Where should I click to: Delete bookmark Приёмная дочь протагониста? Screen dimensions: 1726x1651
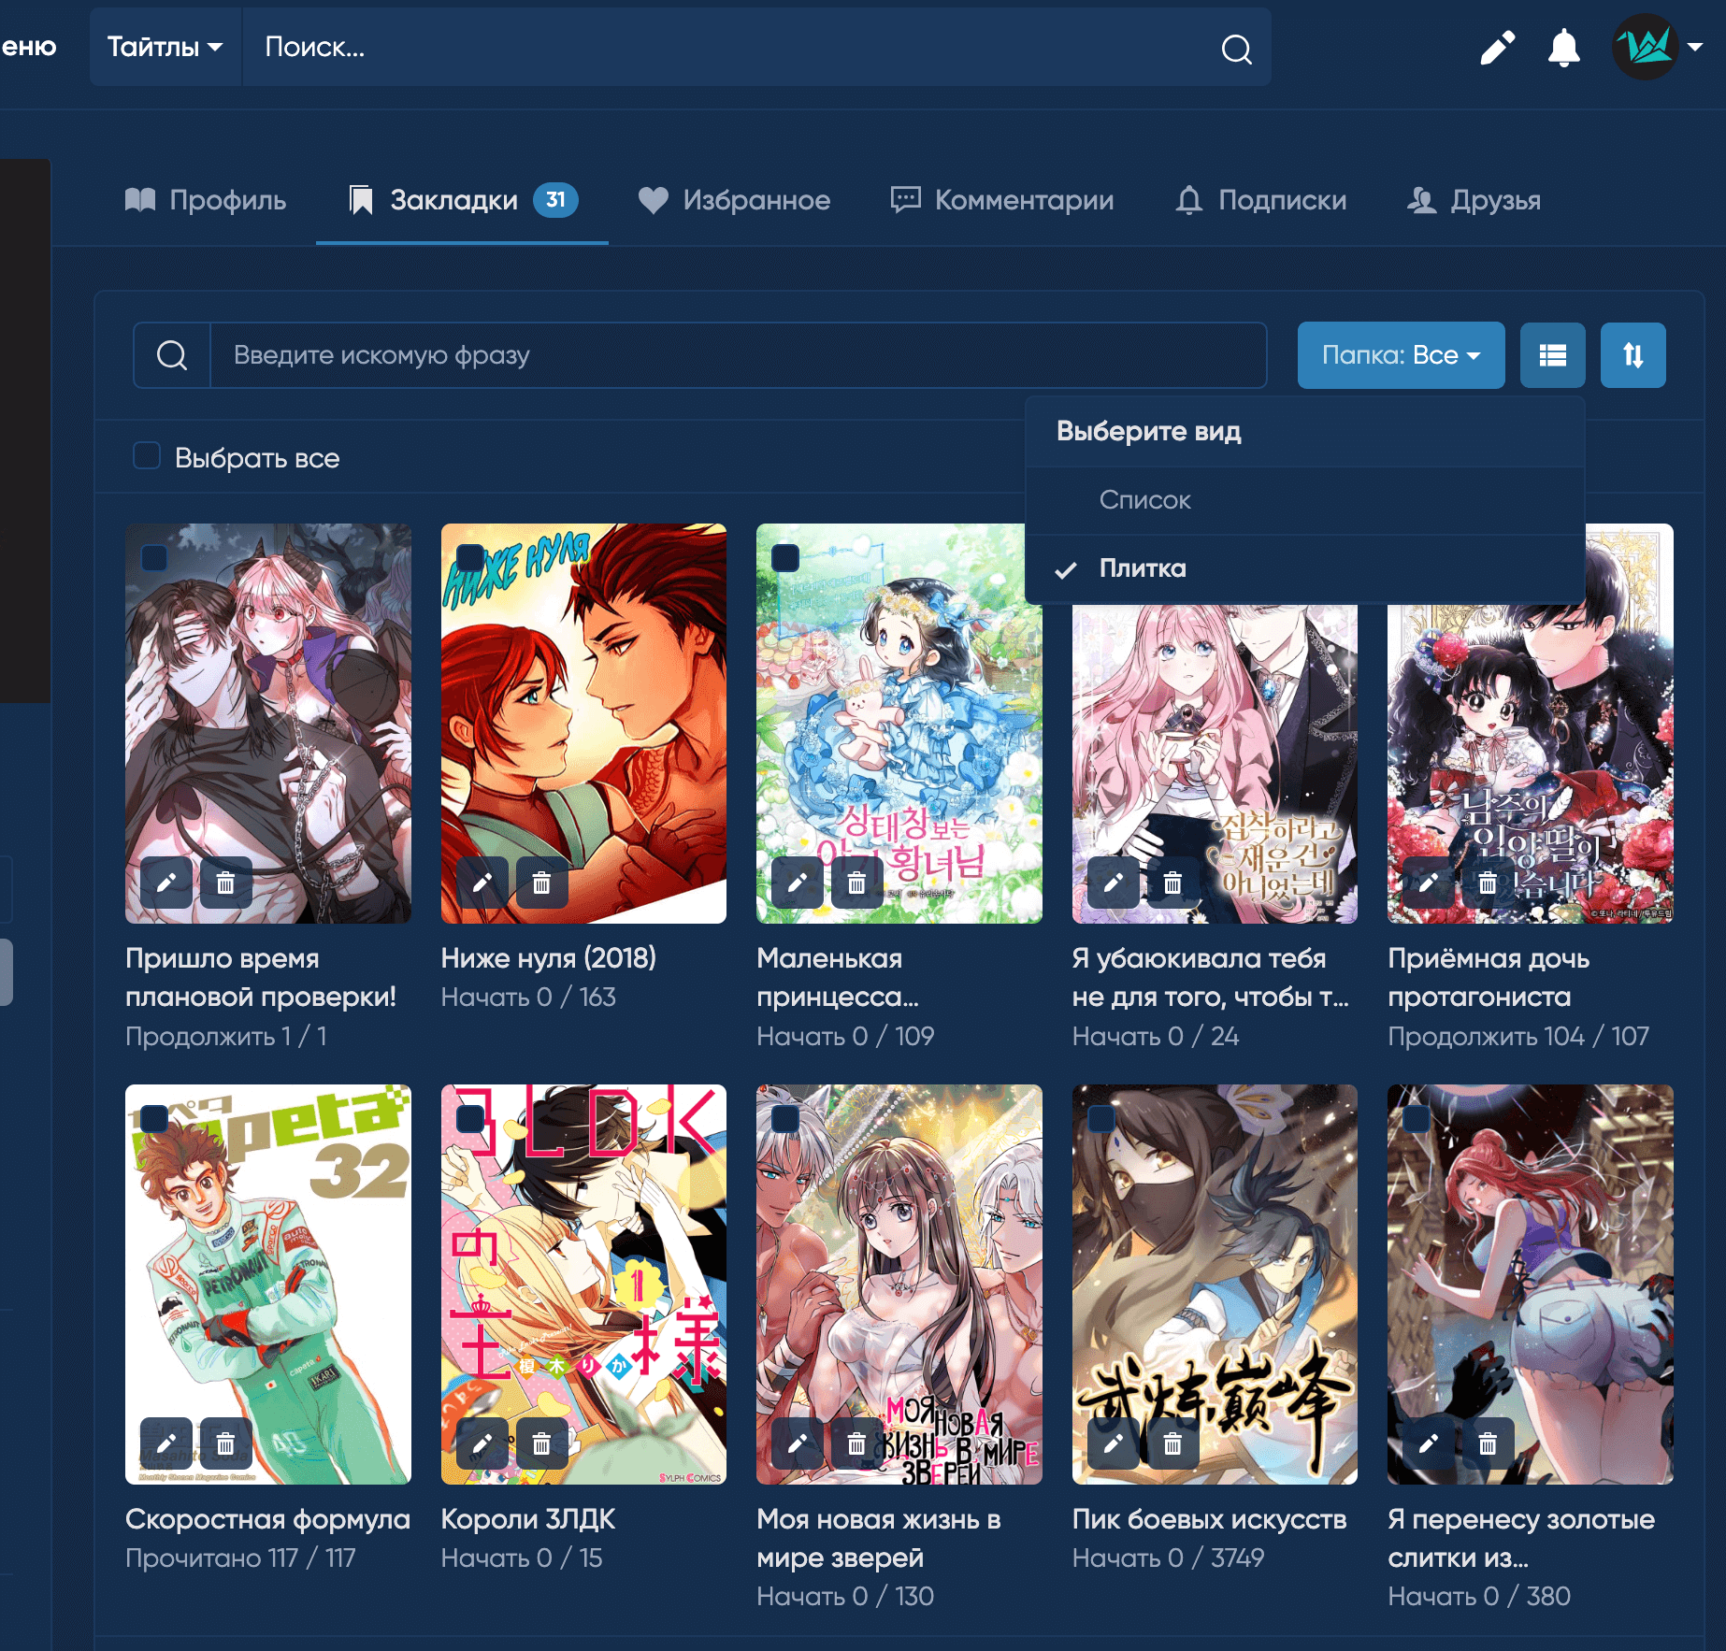click(1488, 883)
